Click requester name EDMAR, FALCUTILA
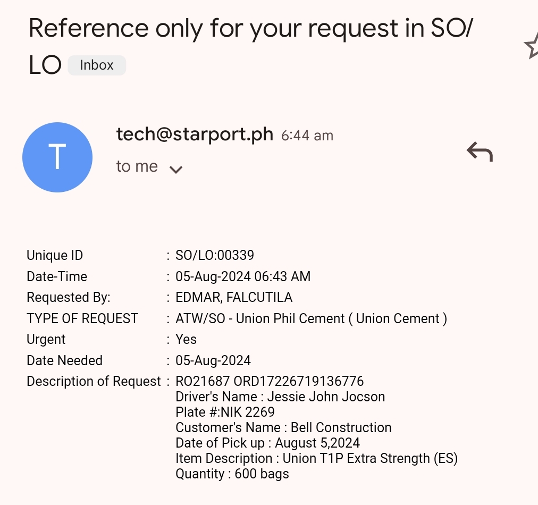The height and width of the screenshot is (505, 538). [234, 298]
